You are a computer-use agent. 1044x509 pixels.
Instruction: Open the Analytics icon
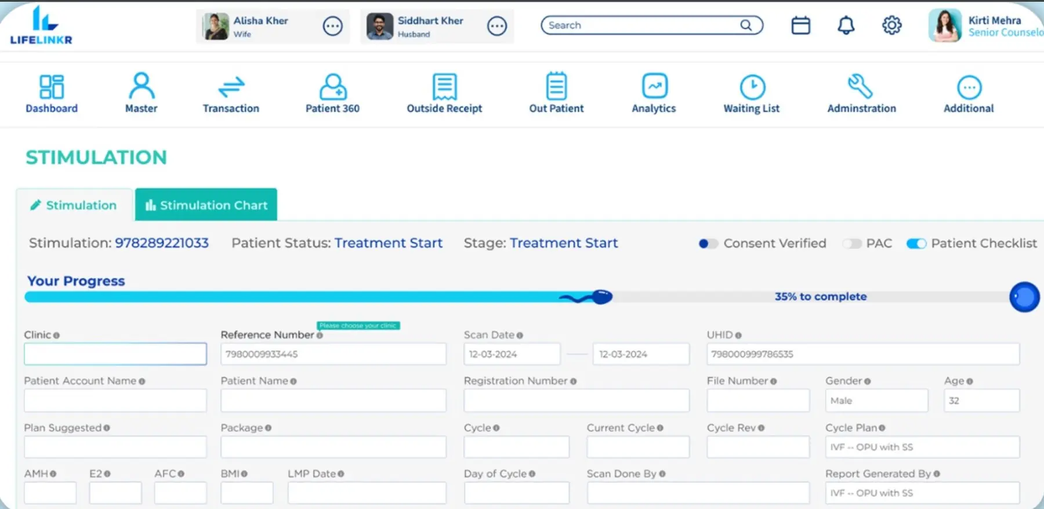point(654,87)
